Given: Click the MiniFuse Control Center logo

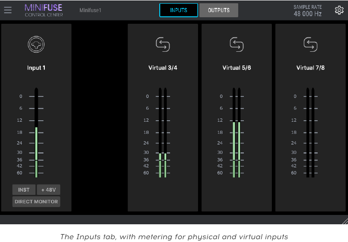Looking at the screenshot, I should pos(44,10).
